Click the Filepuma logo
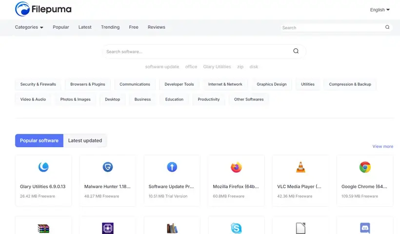400x234 pixels. (43, 9)
